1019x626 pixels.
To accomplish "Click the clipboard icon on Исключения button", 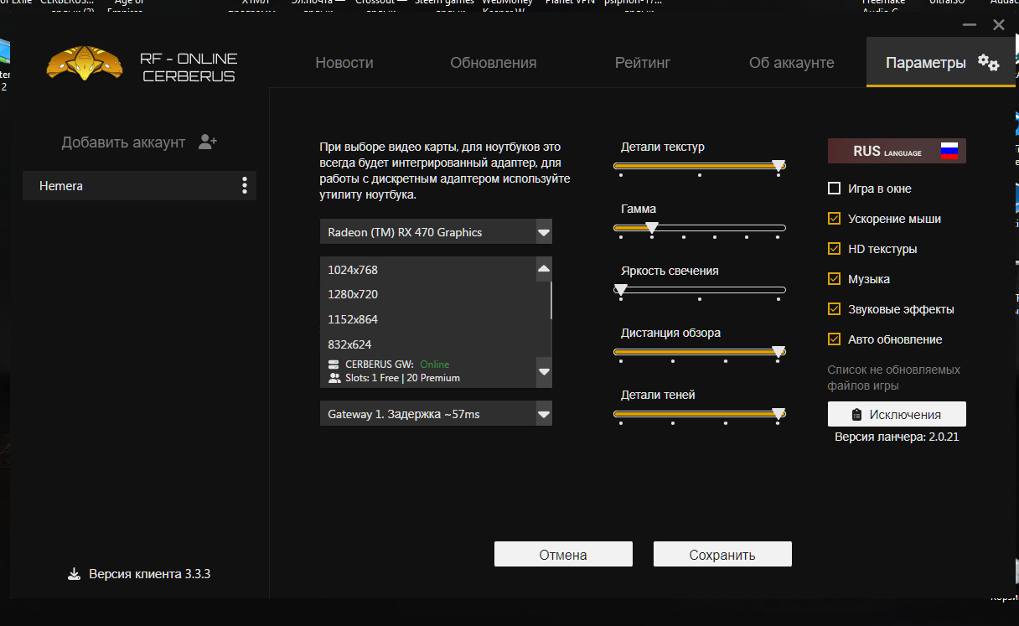I will pyautogui.click(x=856, y=415).
